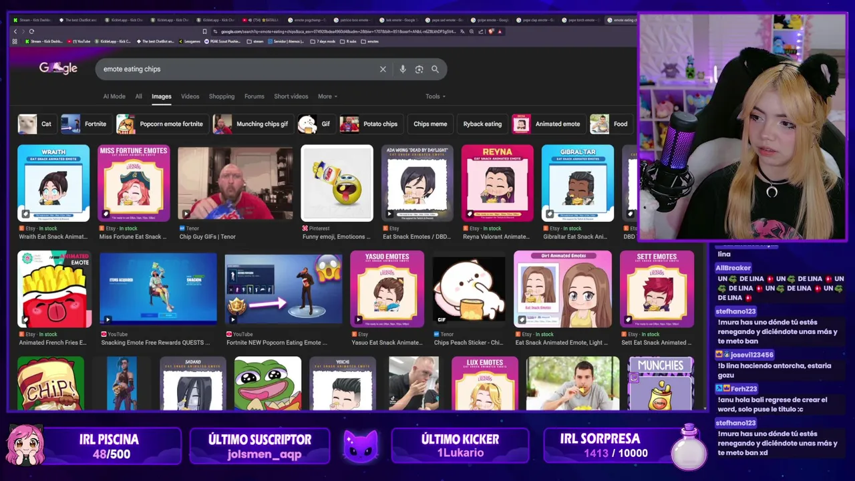
Task: Open the Snacking Emote Free Rewards YouTube link
Action: click(156, 343)
